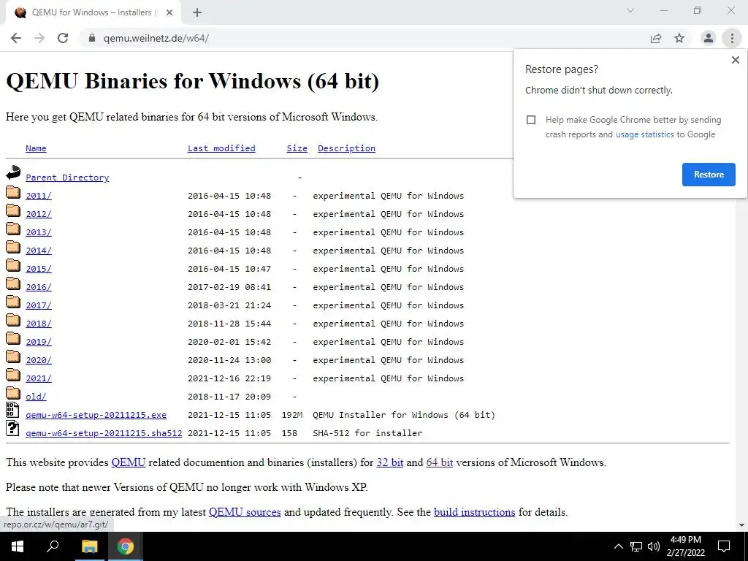This screenshot has width=748, height=561.
Task: Open the notification center icon
Action: pos(724,546)
